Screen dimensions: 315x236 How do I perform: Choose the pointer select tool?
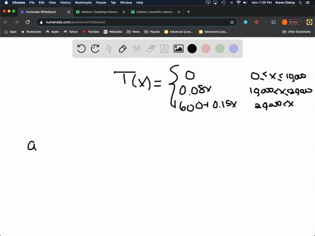[x=109, y=49]
